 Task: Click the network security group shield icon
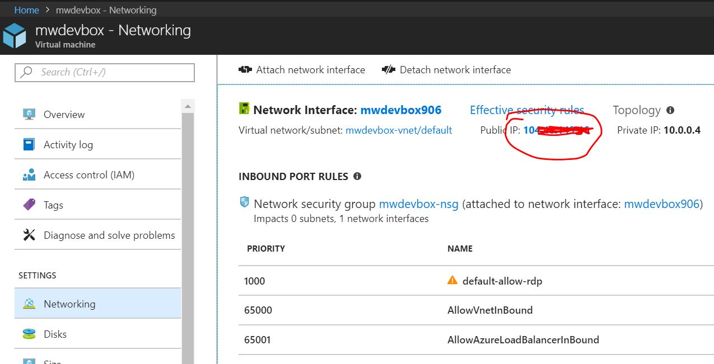click(x=244, y=202)
